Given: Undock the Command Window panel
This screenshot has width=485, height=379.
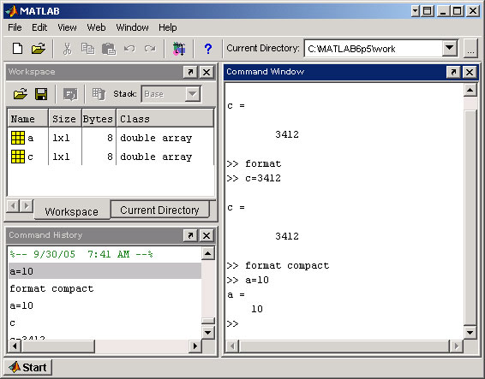Looking at the screenshot, I should coord(453,72).
